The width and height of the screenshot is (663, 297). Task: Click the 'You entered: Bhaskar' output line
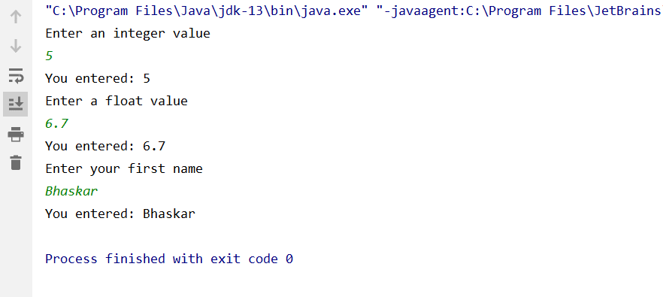pos(120,214)
